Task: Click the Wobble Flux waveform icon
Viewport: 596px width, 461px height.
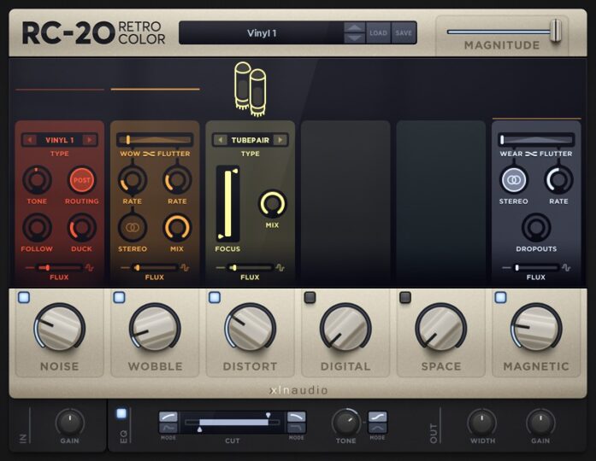Action: 185,268
